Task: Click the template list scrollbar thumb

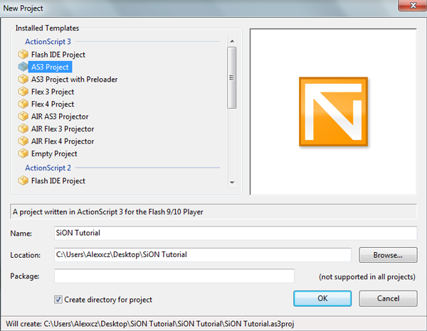Action: [231, 79]
